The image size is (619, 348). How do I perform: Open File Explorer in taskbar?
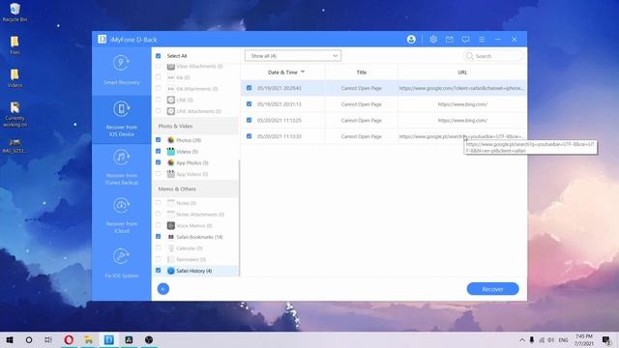tap(89, 339)
